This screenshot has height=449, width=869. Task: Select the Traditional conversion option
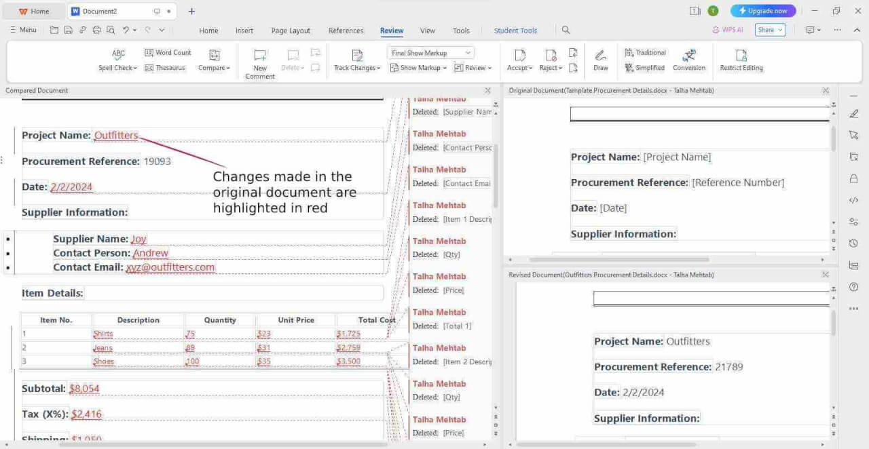pos(644,52)
